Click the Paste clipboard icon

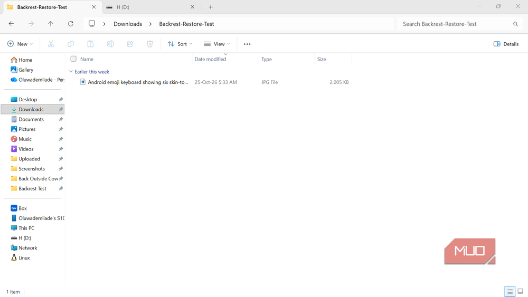pos(90,44)
